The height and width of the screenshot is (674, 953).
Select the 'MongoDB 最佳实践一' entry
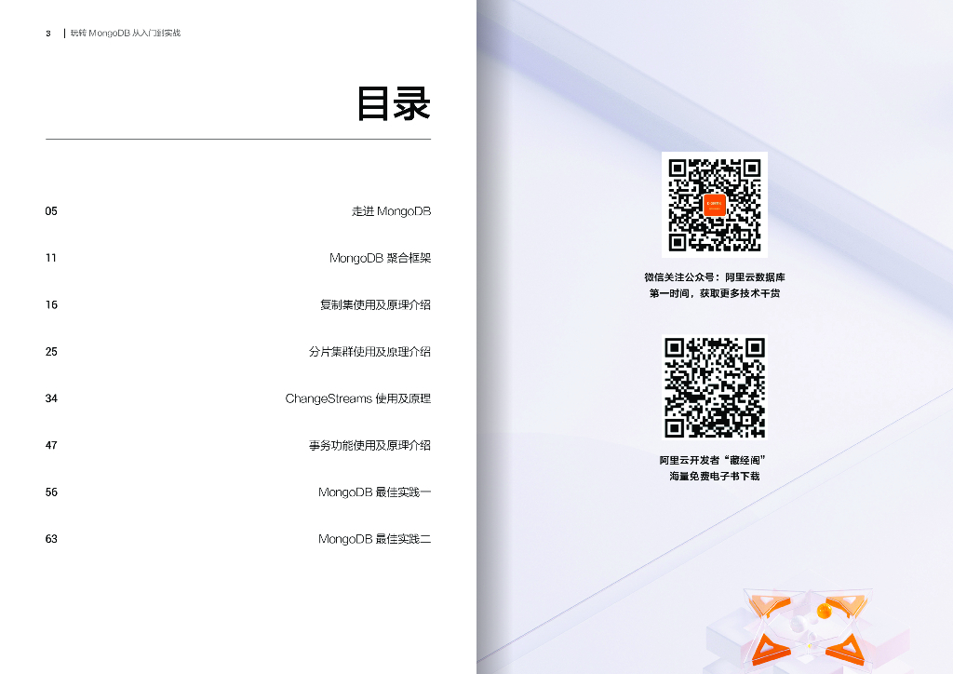374,492
